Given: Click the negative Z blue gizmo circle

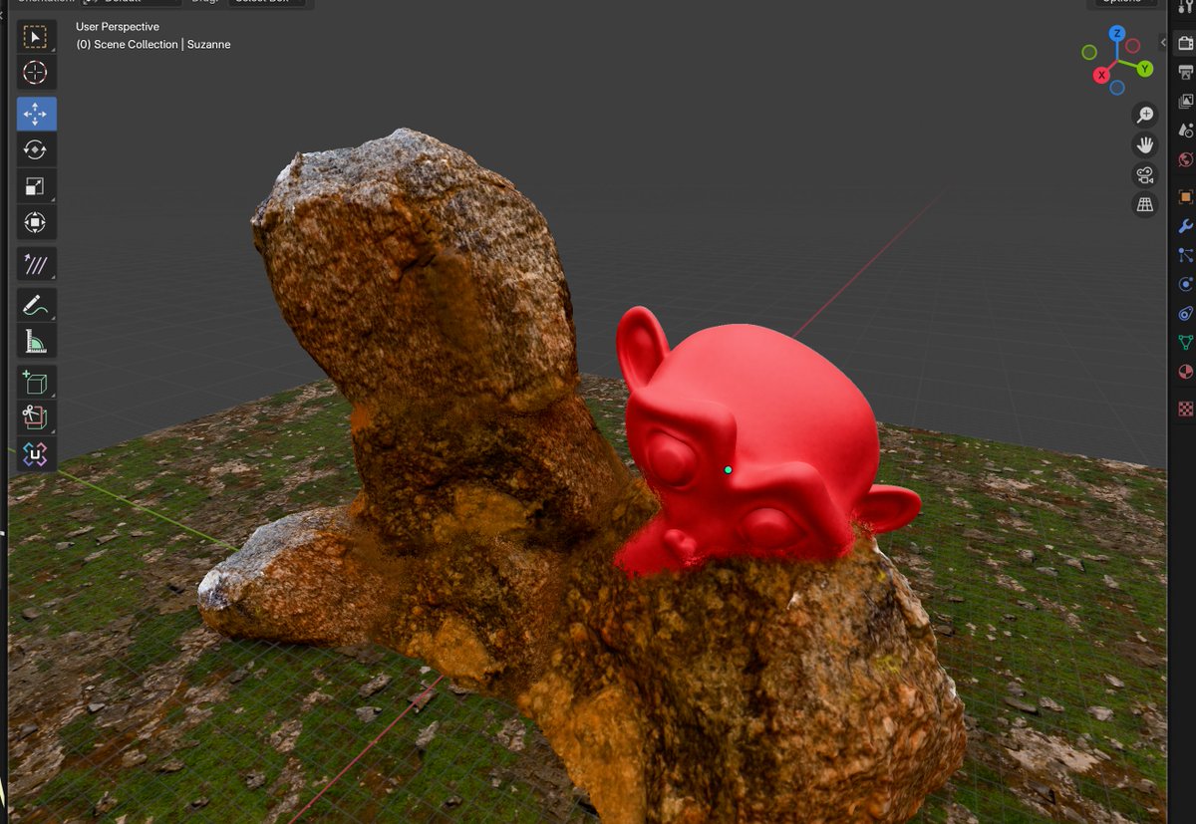Looking at the screenshot, I should tap(1117, 88).
